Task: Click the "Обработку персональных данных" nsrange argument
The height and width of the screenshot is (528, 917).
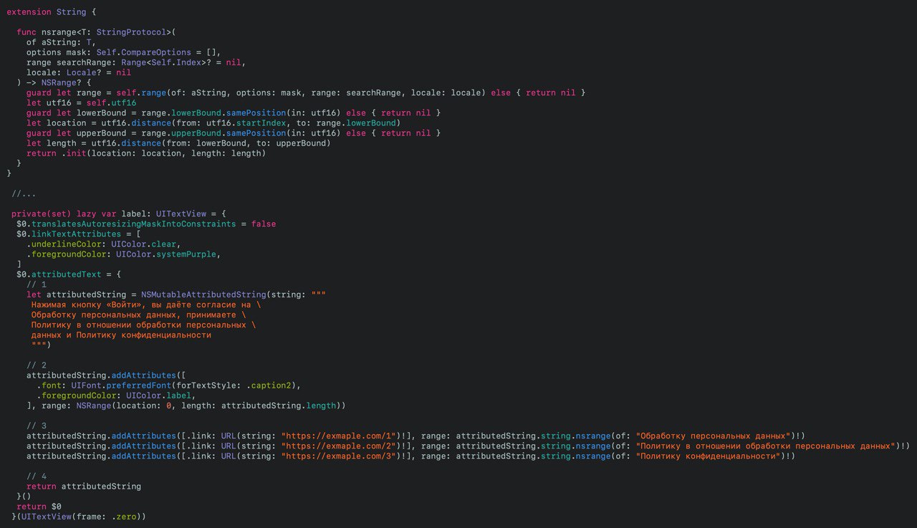Action: tap(714, 436)
